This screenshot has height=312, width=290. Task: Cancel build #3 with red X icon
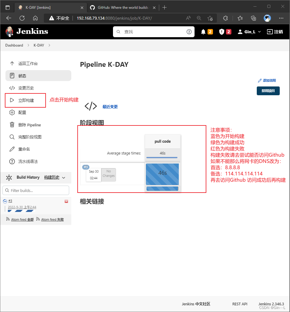click(66, 201)
